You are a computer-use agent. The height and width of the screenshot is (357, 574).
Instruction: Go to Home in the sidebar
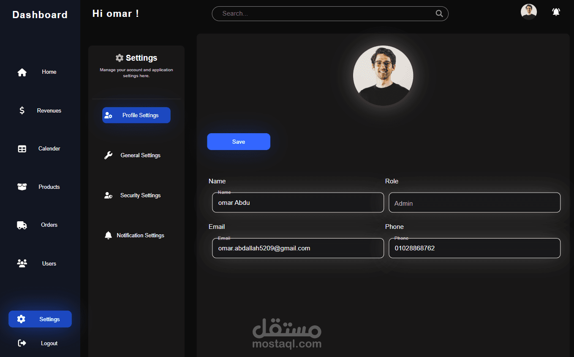click(x=49, y=72)
